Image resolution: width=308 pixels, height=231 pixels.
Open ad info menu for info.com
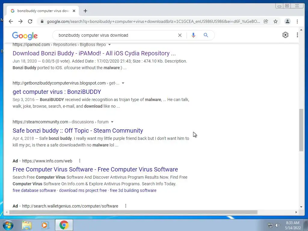[x=79, y=161]
